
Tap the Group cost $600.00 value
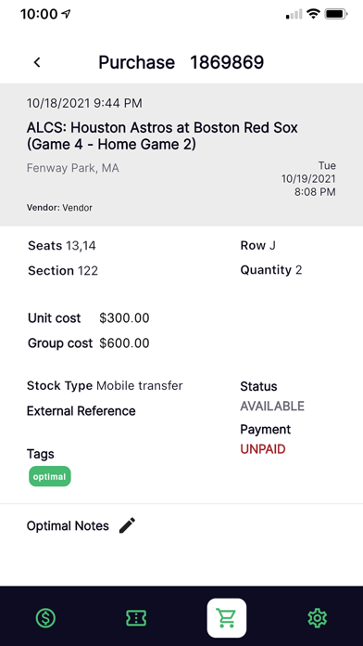124,343
